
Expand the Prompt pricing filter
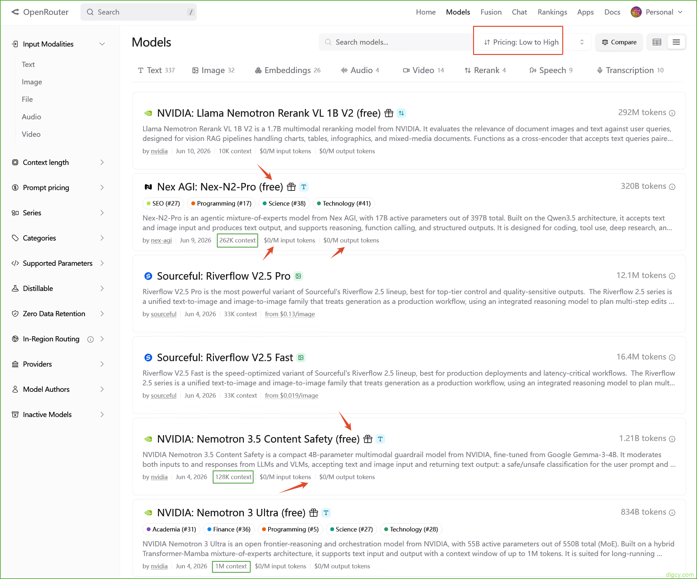coord(58,188)
